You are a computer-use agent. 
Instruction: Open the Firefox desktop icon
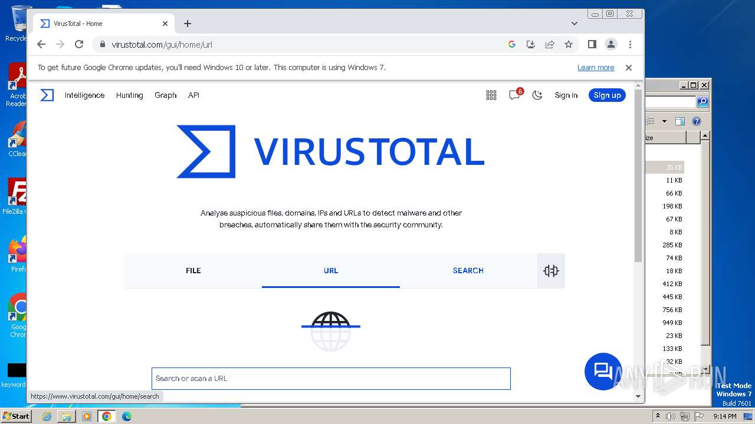tap(18, 253)
